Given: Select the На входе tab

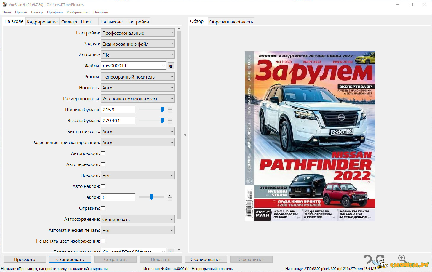Looking at the screenshot, I should click(x=14, y=21).
